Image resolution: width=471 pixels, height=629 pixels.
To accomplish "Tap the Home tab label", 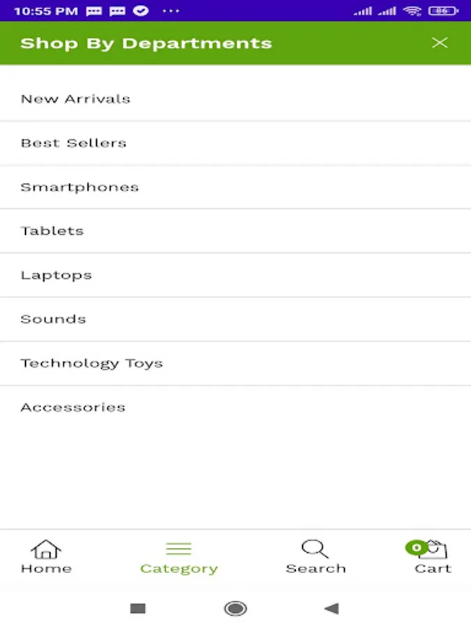I will pos(46,568).
